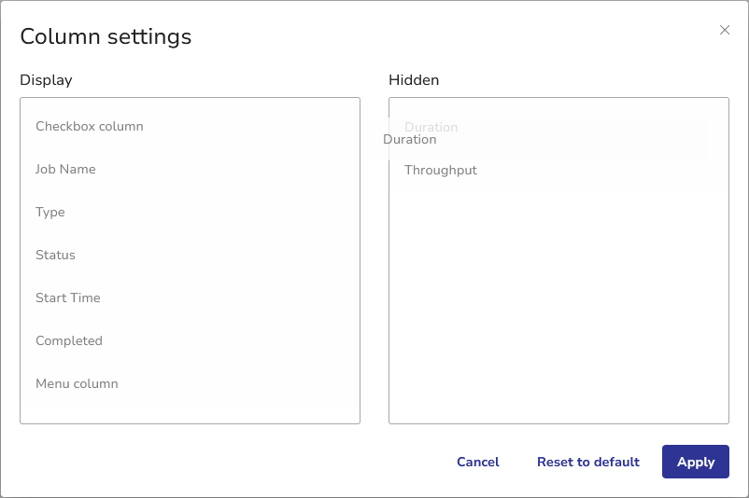The height and width of the screenshot is (498, 749).
Task: Click the Display list heading
Action: tap(46, 80)
